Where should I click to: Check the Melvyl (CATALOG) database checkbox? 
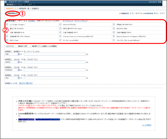pyautogui.click(x=61, y=25)
